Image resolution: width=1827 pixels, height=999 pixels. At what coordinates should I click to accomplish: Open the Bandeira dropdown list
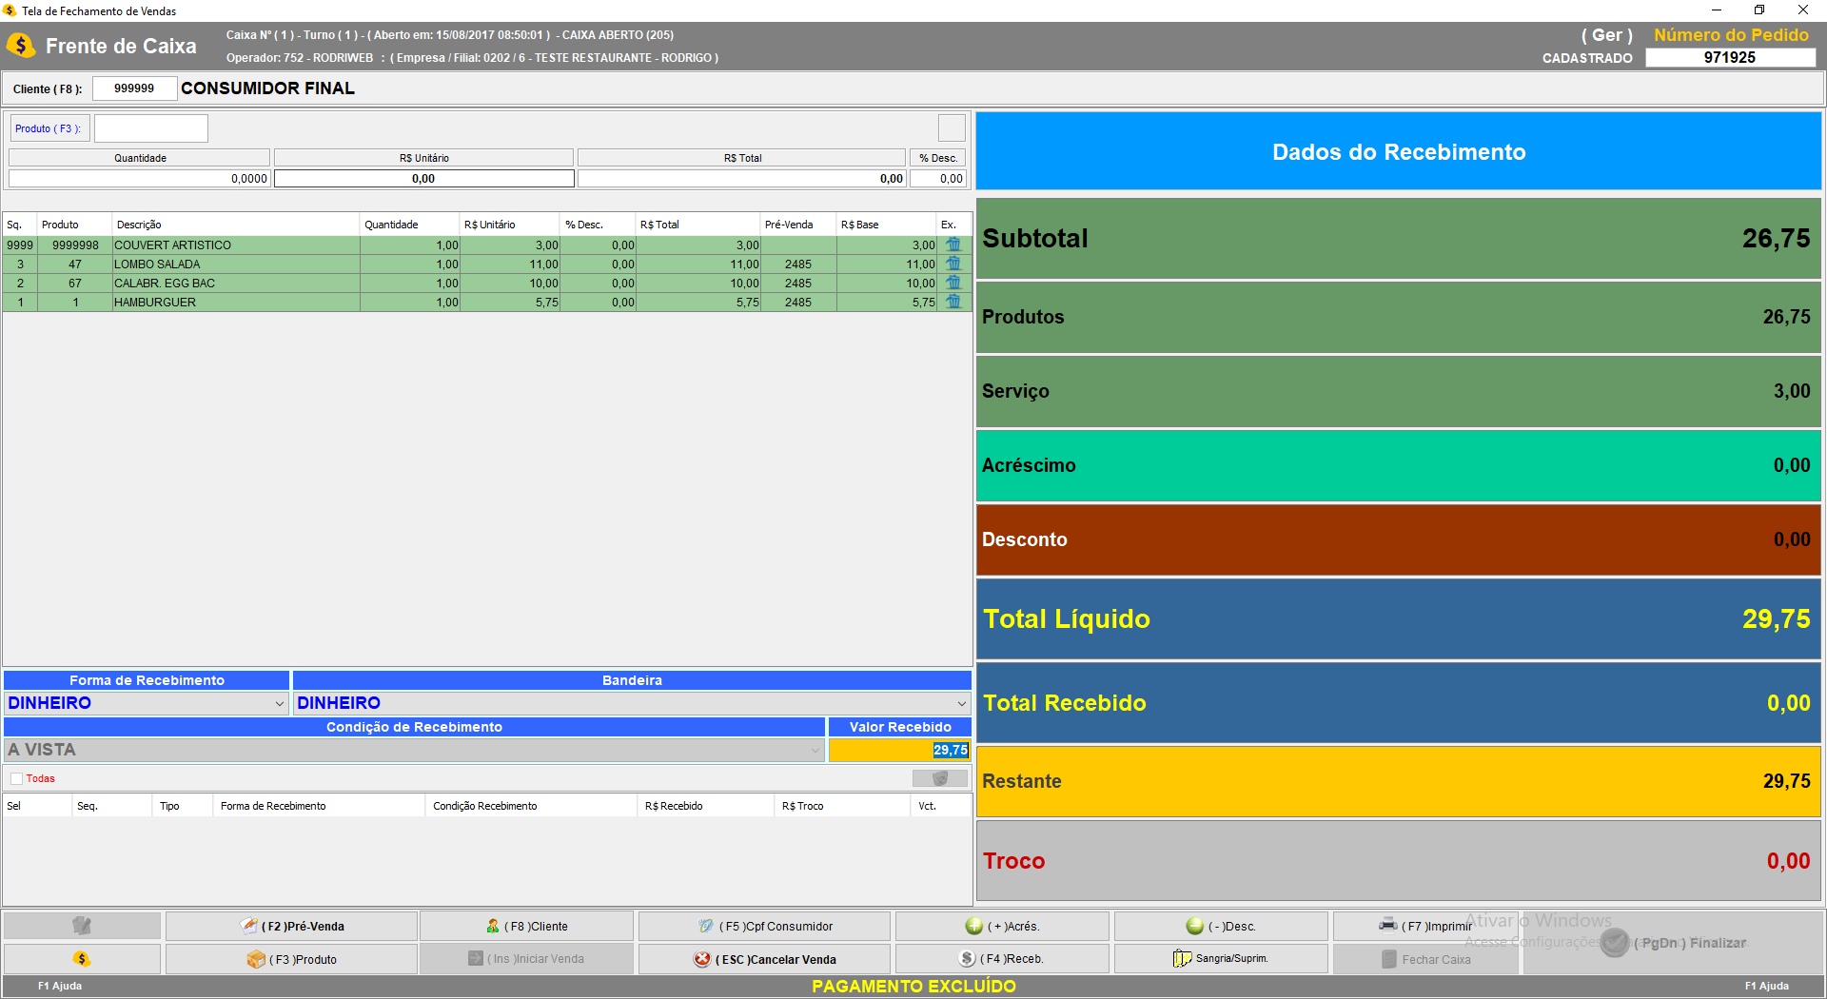point(961,703)
